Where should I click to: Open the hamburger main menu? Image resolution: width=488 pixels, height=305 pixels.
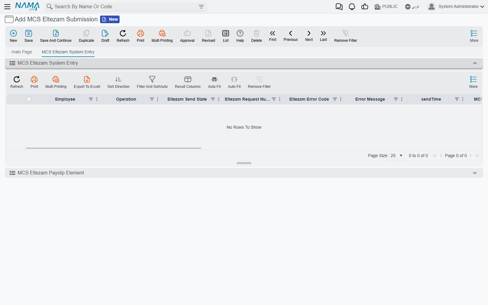7,7
